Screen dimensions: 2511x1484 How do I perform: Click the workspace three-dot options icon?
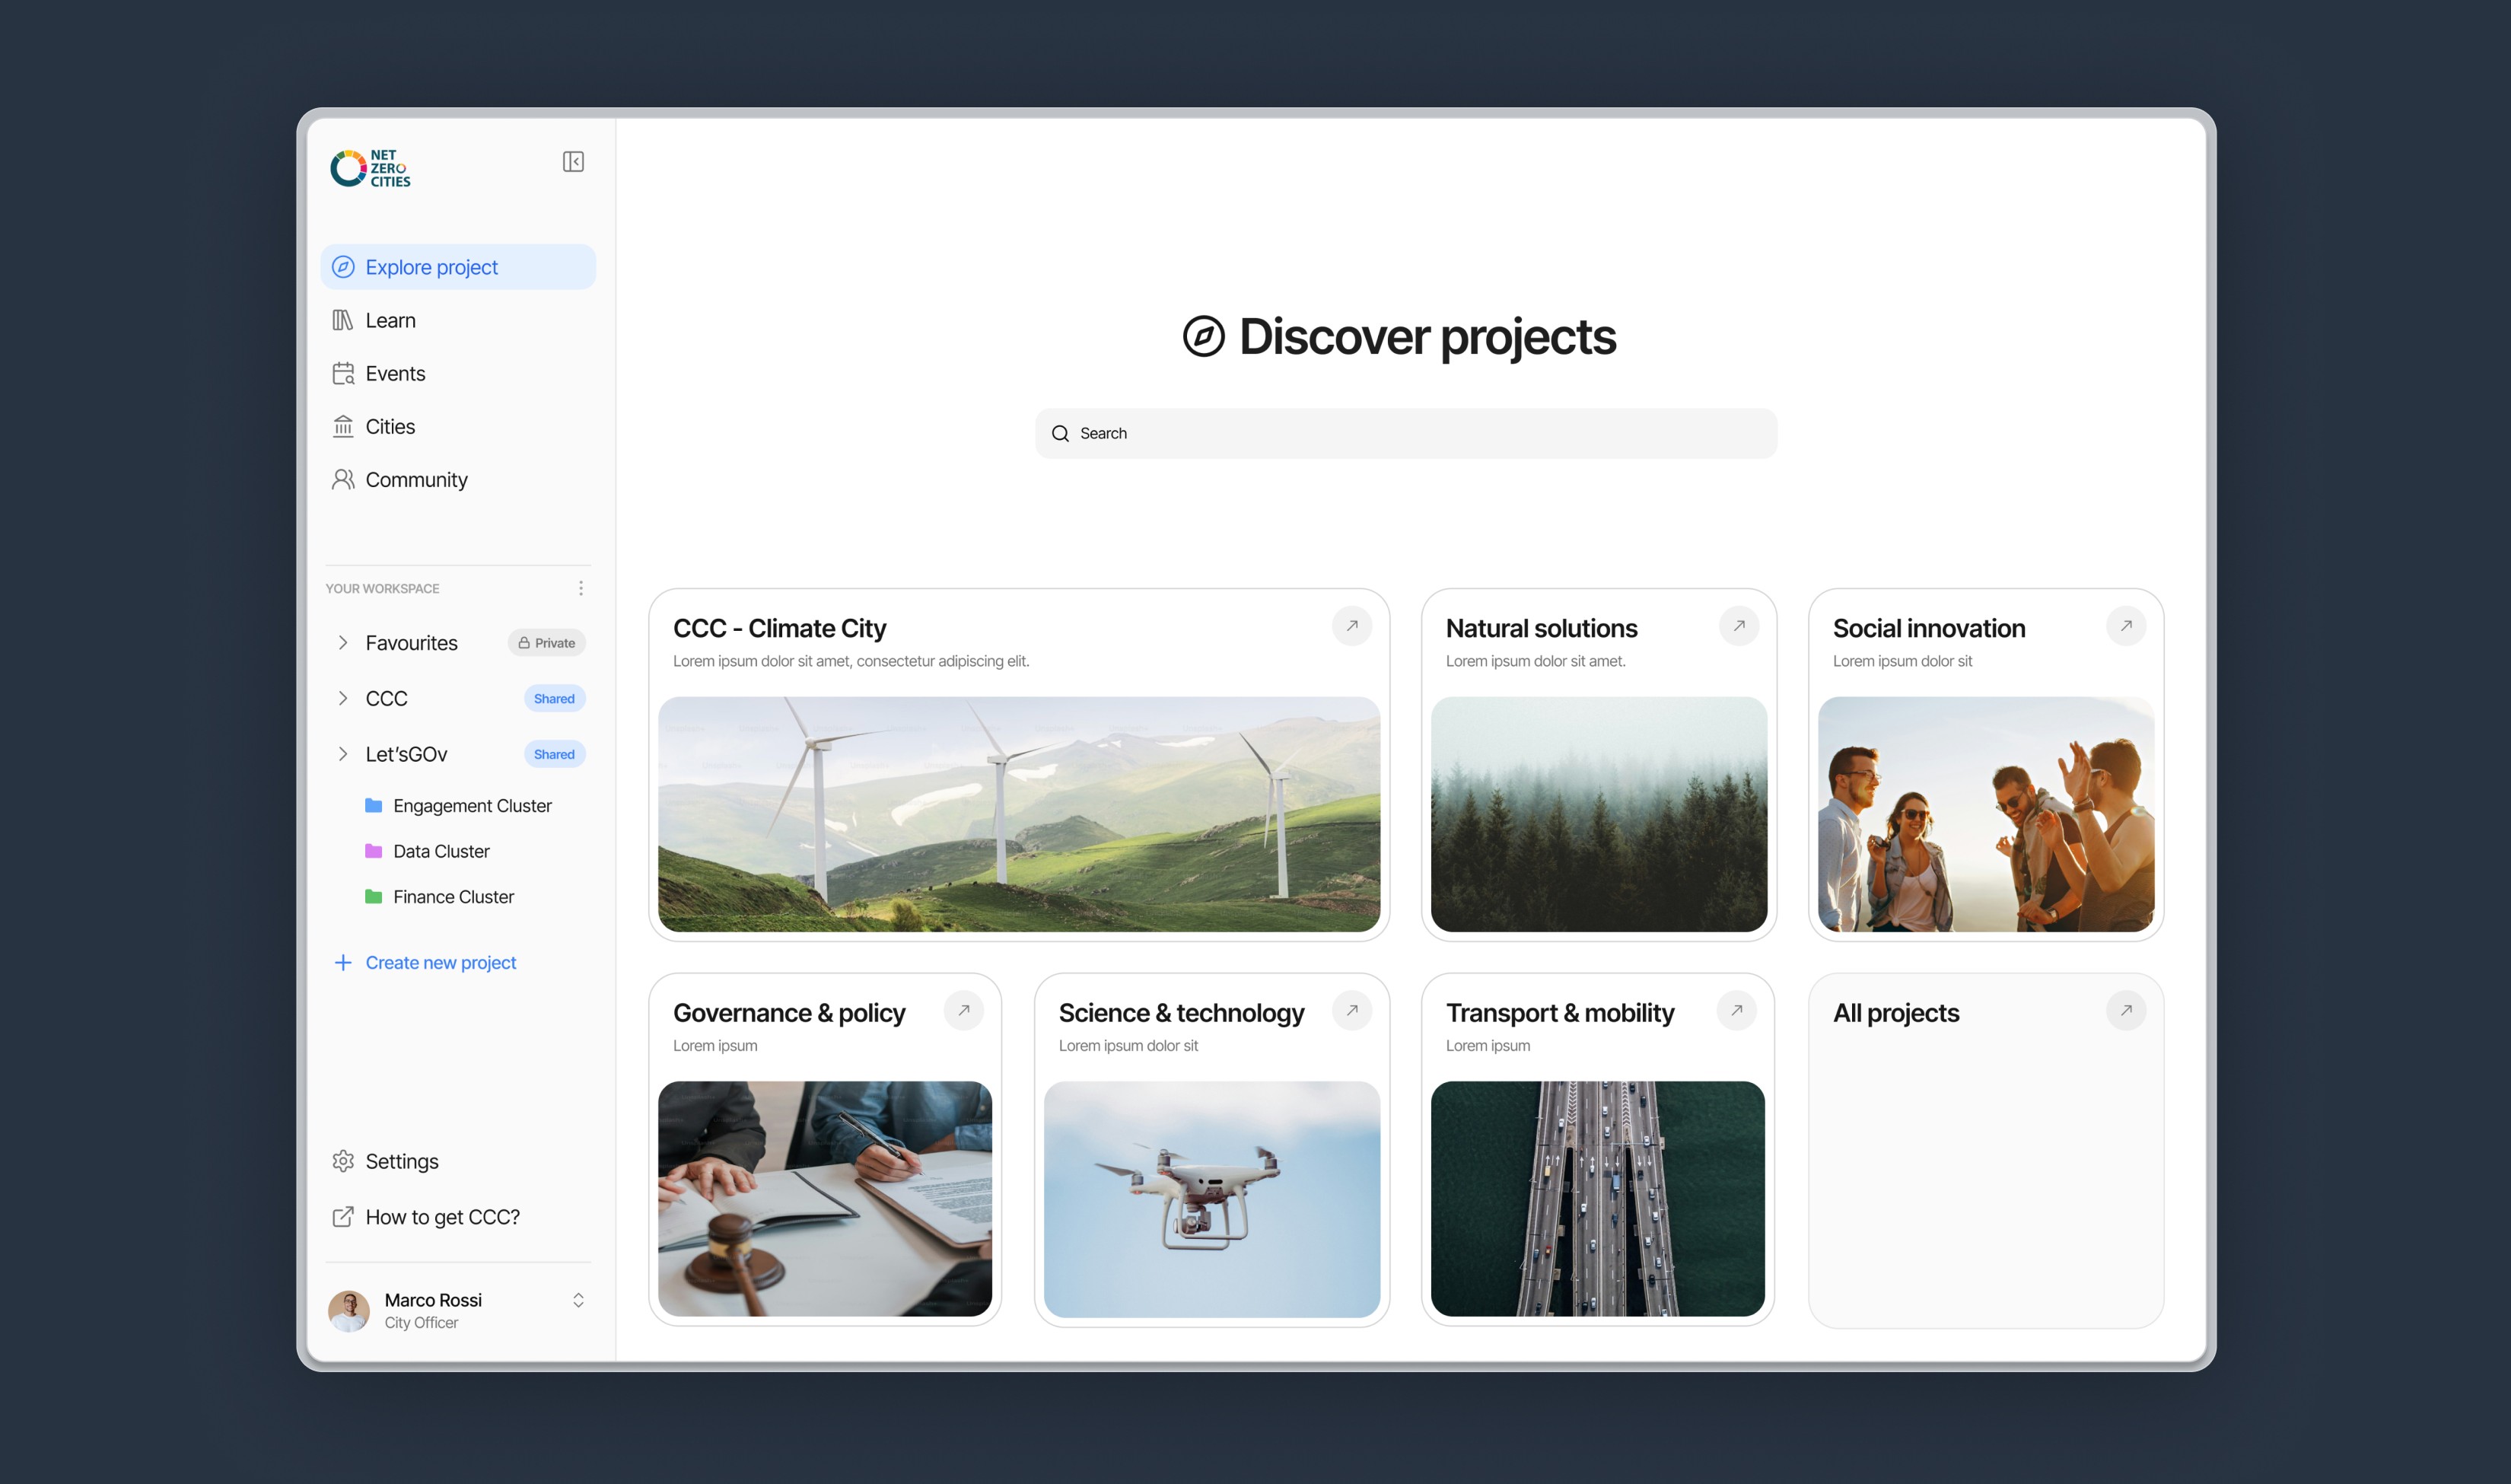click(x=581, y=588)
